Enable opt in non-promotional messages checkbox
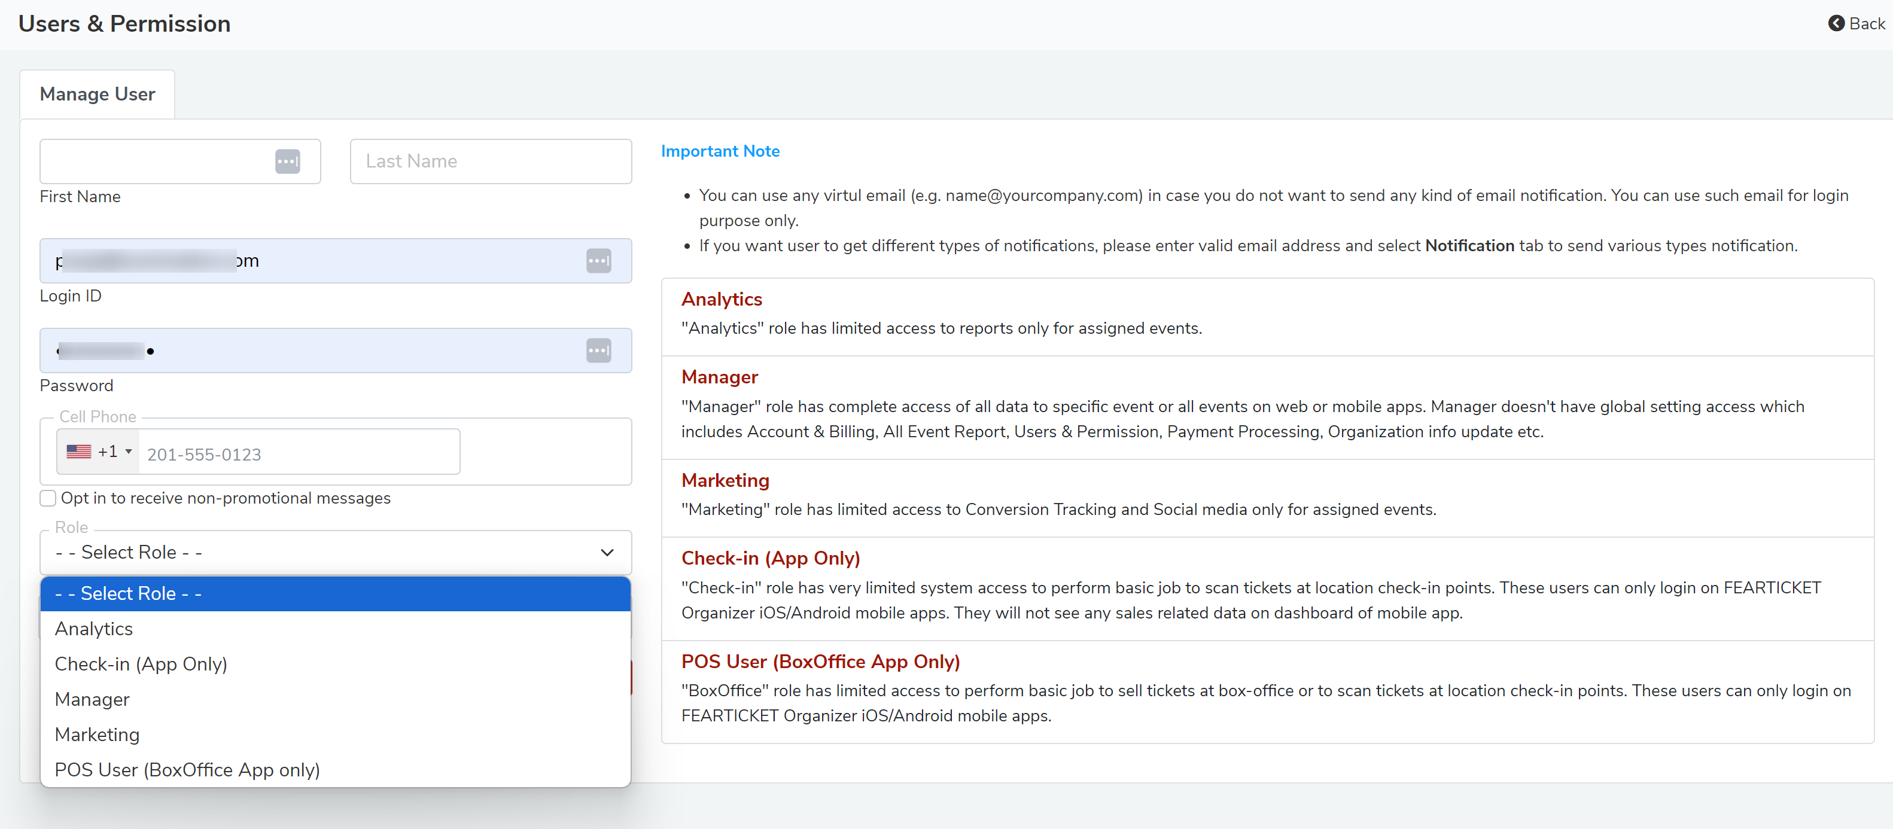The width and height of the screenshot is (1893, 829). pyautogui.click(x=48, y=498)
